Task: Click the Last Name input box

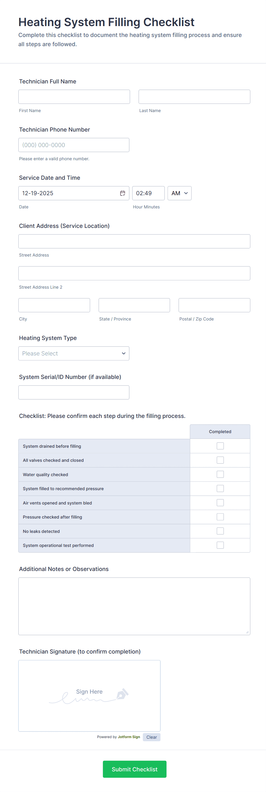Action: tap(194, 97)
